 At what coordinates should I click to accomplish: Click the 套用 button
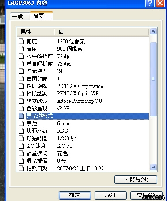pos(146,195)
